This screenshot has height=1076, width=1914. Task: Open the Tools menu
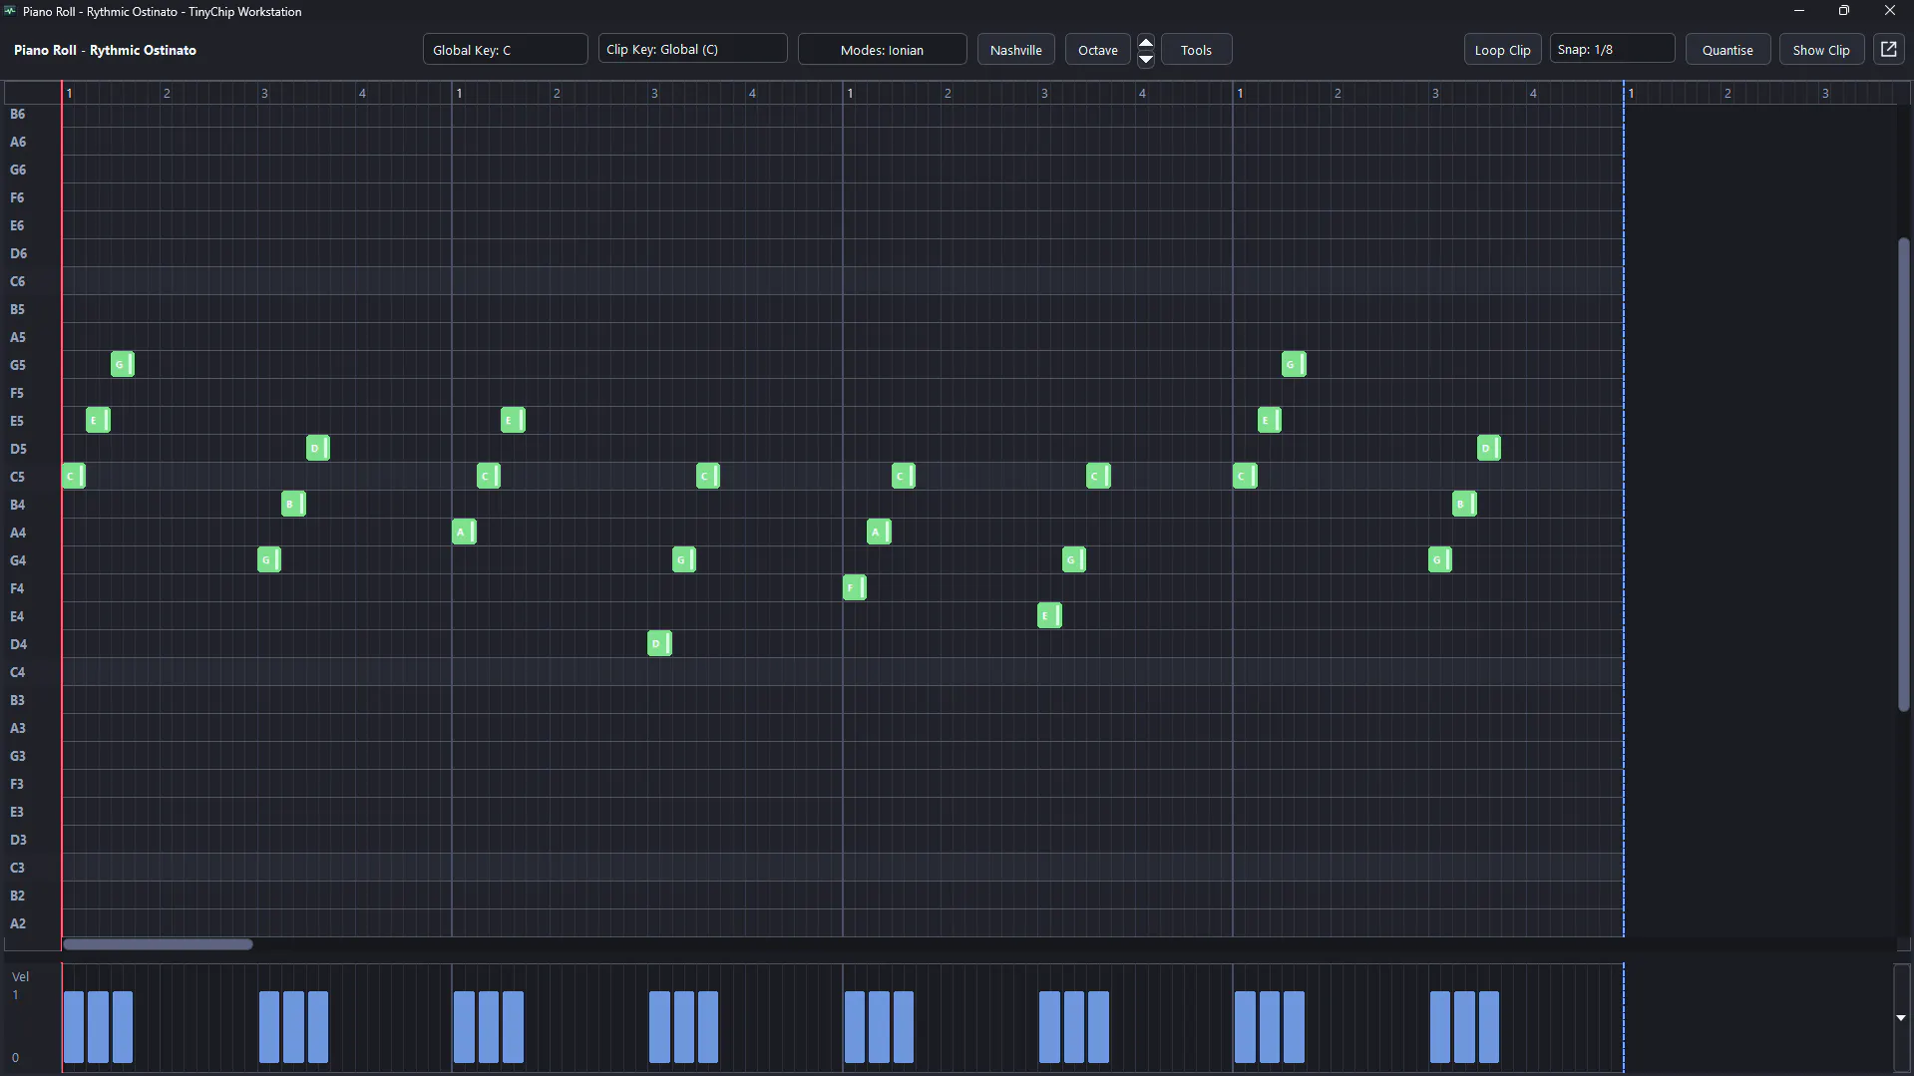(1196, 50)
